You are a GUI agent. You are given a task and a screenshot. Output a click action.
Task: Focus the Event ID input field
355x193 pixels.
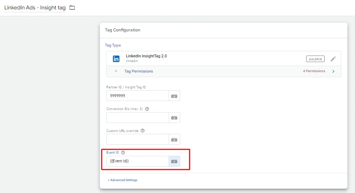pos(138,161)
